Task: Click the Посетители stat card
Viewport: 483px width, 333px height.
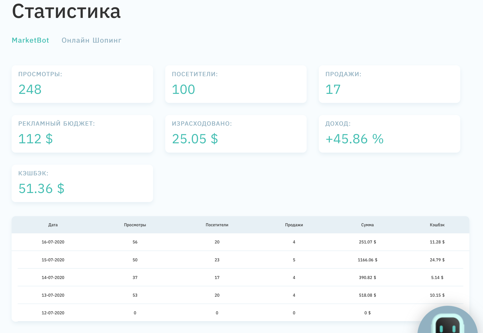Action: (236, 84)
